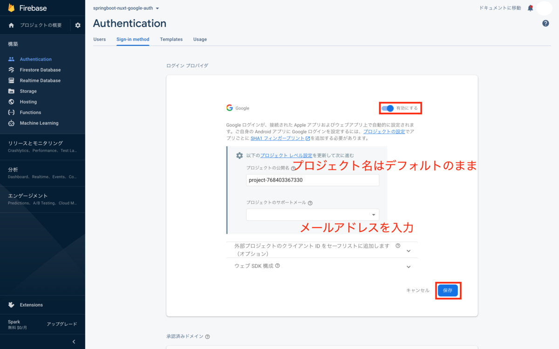The height and width of the screenshot is (349, 559).
Task: Click the project public name input field
Action: point(313,180)
